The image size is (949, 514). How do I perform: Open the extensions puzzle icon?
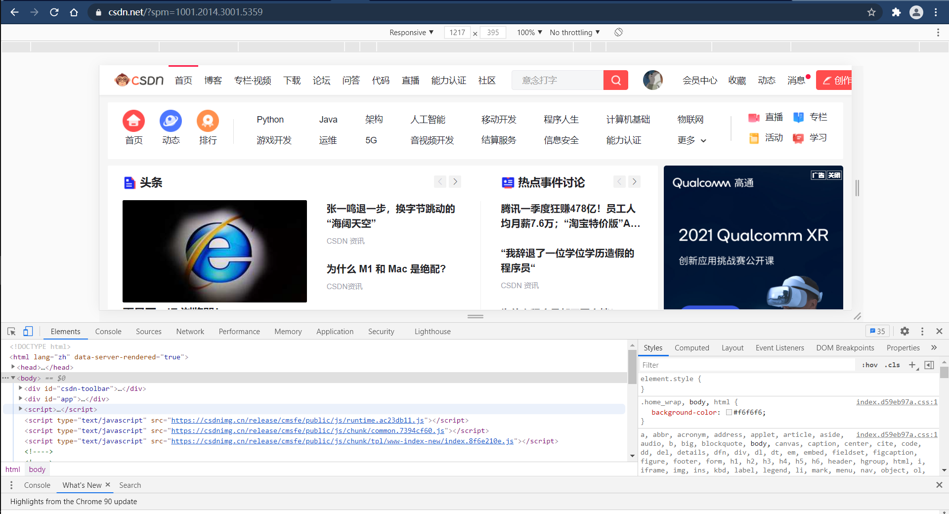[x=896, y=12]
